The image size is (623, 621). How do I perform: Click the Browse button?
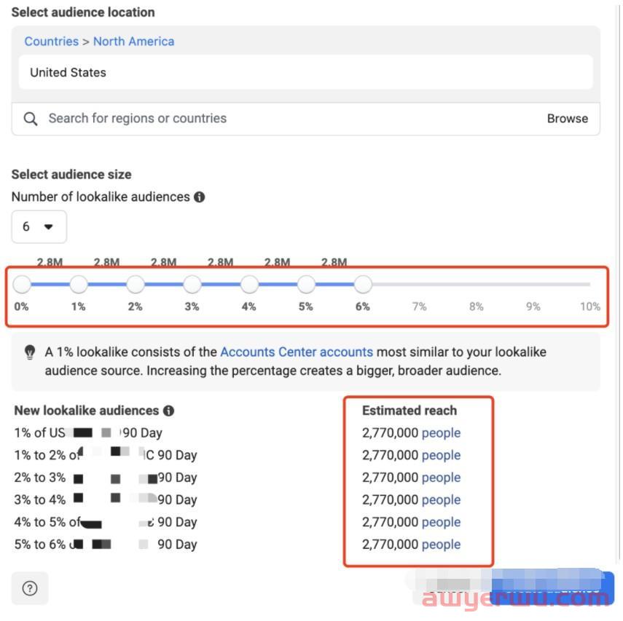point(567,119)
